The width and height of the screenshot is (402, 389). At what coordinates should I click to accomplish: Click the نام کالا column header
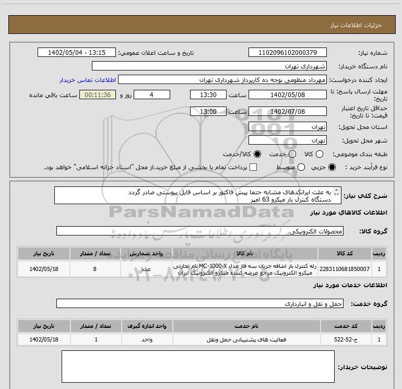245,253
